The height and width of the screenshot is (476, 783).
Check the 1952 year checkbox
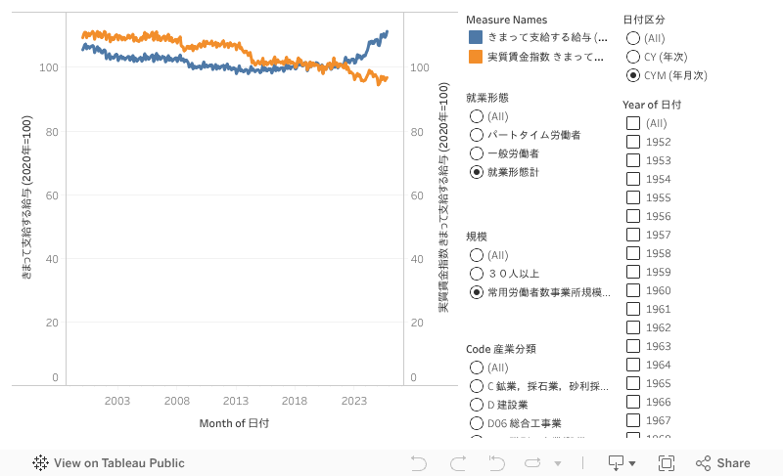click(x=633, y=142)
